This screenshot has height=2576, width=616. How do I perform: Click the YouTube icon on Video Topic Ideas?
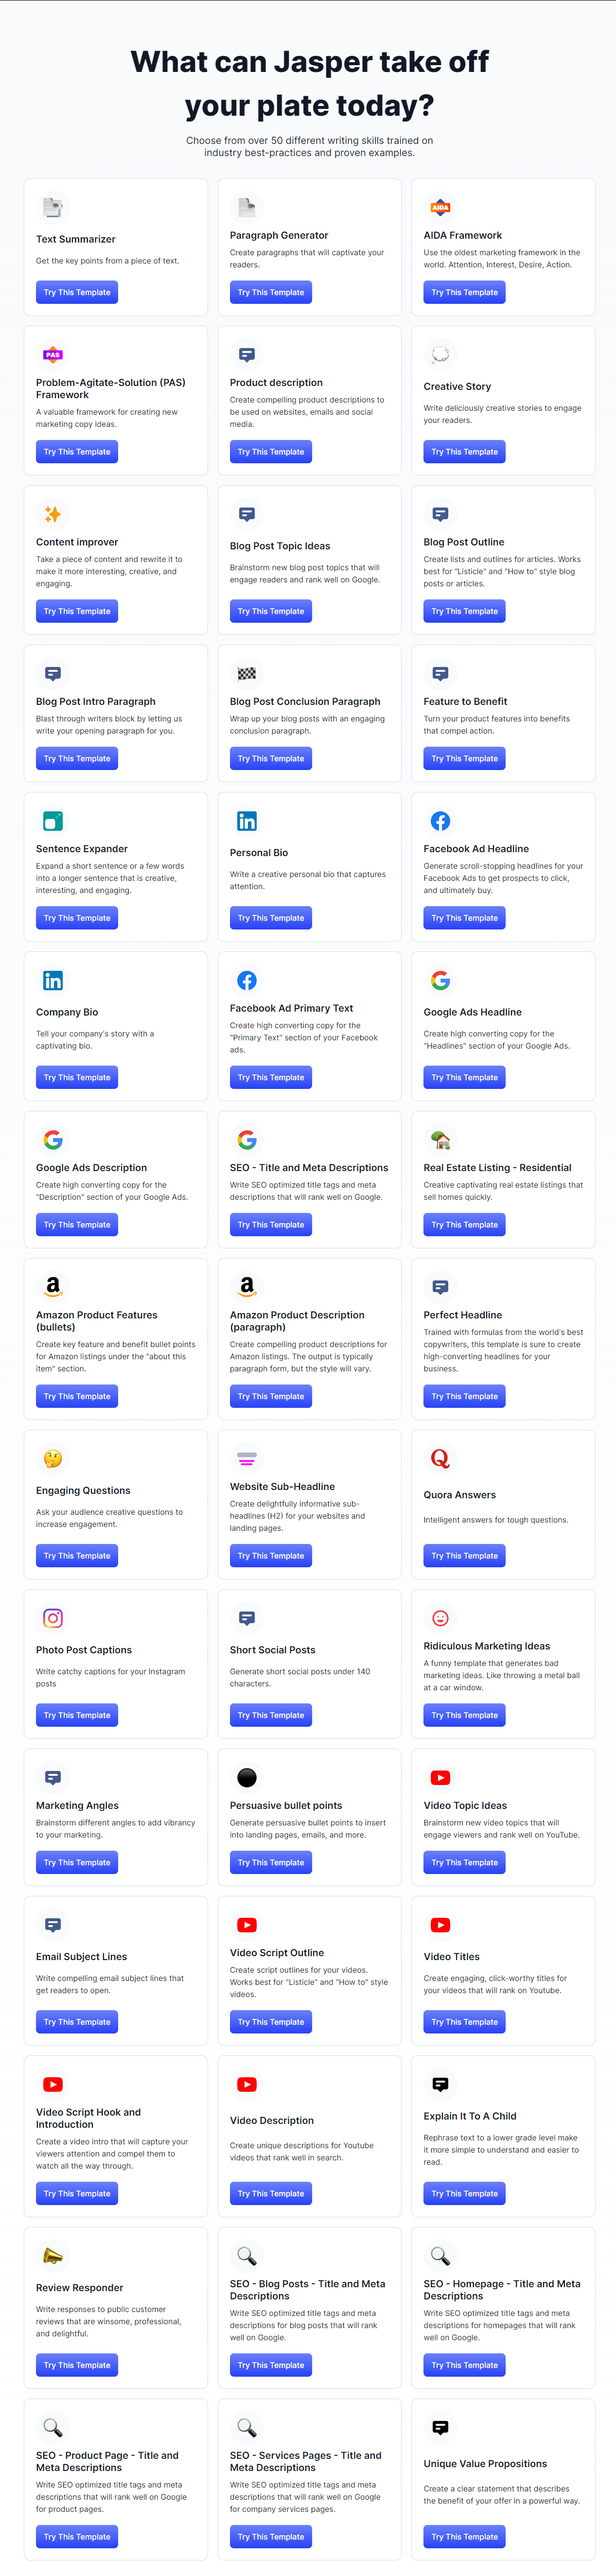coord(440,1778)
